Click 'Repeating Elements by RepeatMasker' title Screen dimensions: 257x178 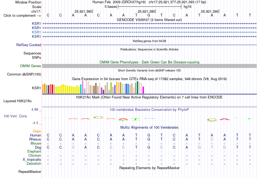[x=150, y=168]
